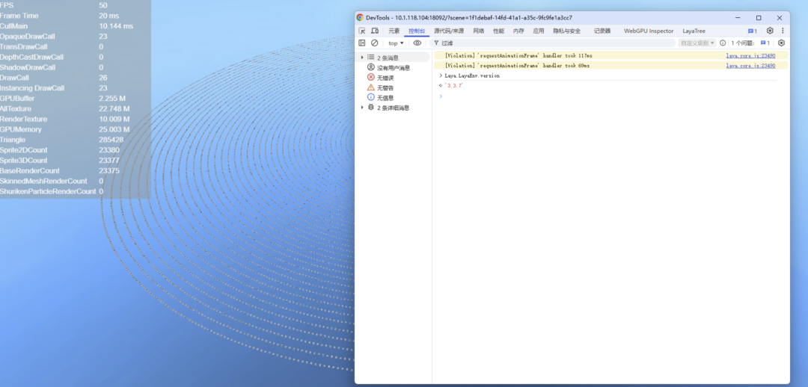Open console settings gear icon

pos(781,43)
